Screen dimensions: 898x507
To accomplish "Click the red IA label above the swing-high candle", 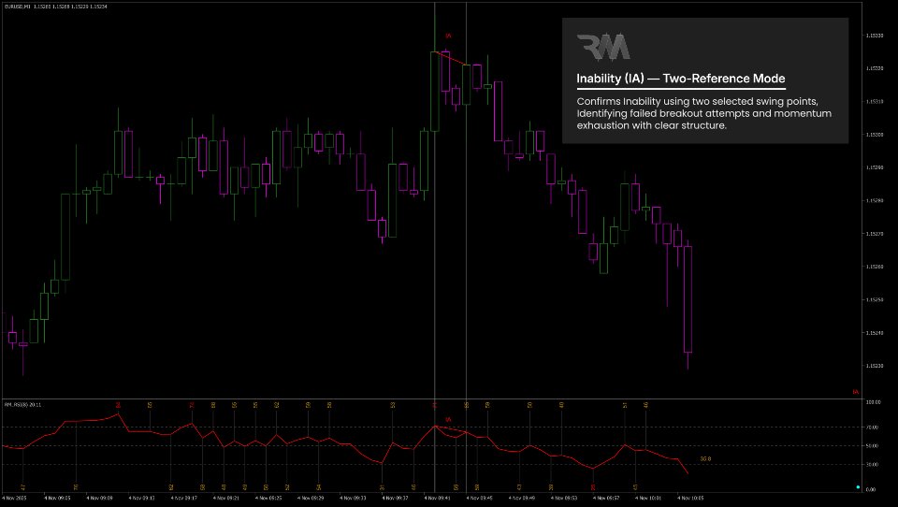I will click(x=448, y=36).
